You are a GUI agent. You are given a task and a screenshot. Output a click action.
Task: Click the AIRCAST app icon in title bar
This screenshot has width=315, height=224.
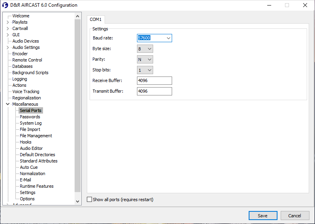[x=6, y=5]
